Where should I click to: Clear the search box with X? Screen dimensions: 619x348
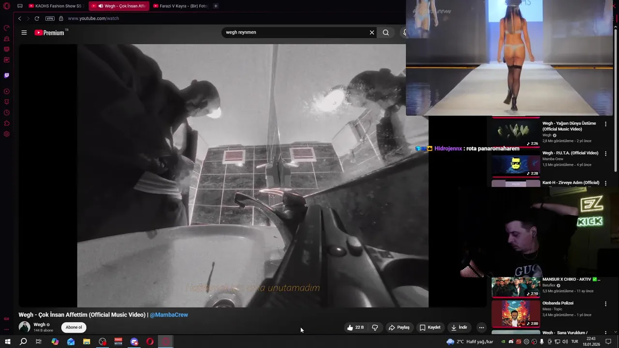coord(372,32)
